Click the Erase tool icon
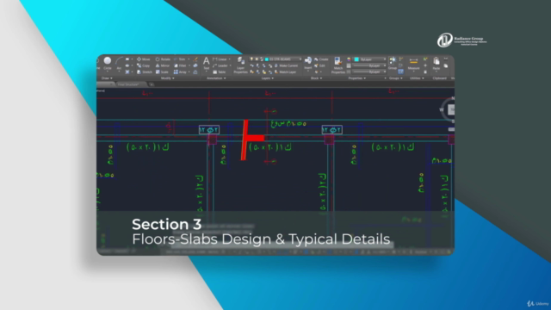This screenshot has width=551, height=310. [x=195, y=59]
